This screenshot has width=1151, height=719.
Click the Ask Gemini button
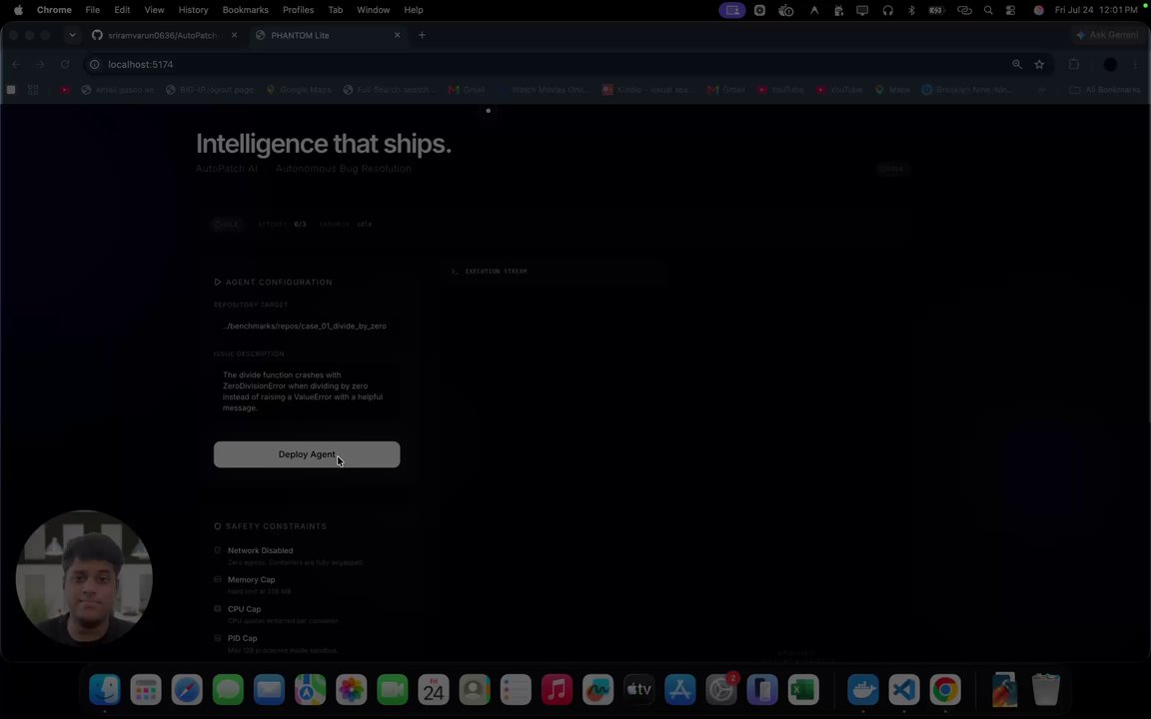pos(1108,35)
